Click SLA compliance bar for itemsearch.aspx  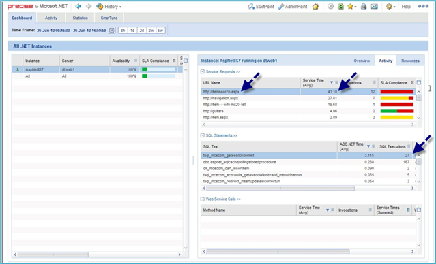coord(397,92)
